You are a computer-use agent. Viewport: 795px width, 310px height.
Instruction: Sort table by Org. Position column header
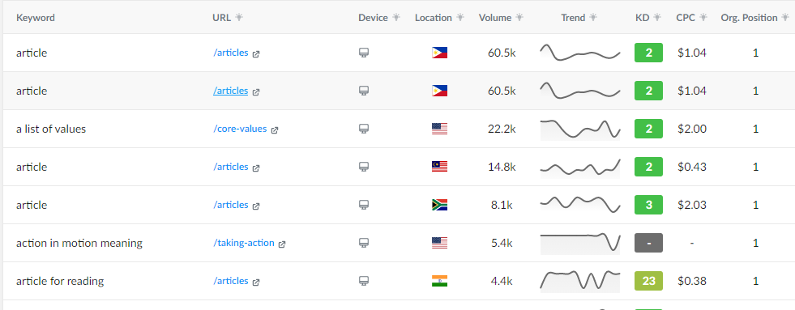point(749,17)
